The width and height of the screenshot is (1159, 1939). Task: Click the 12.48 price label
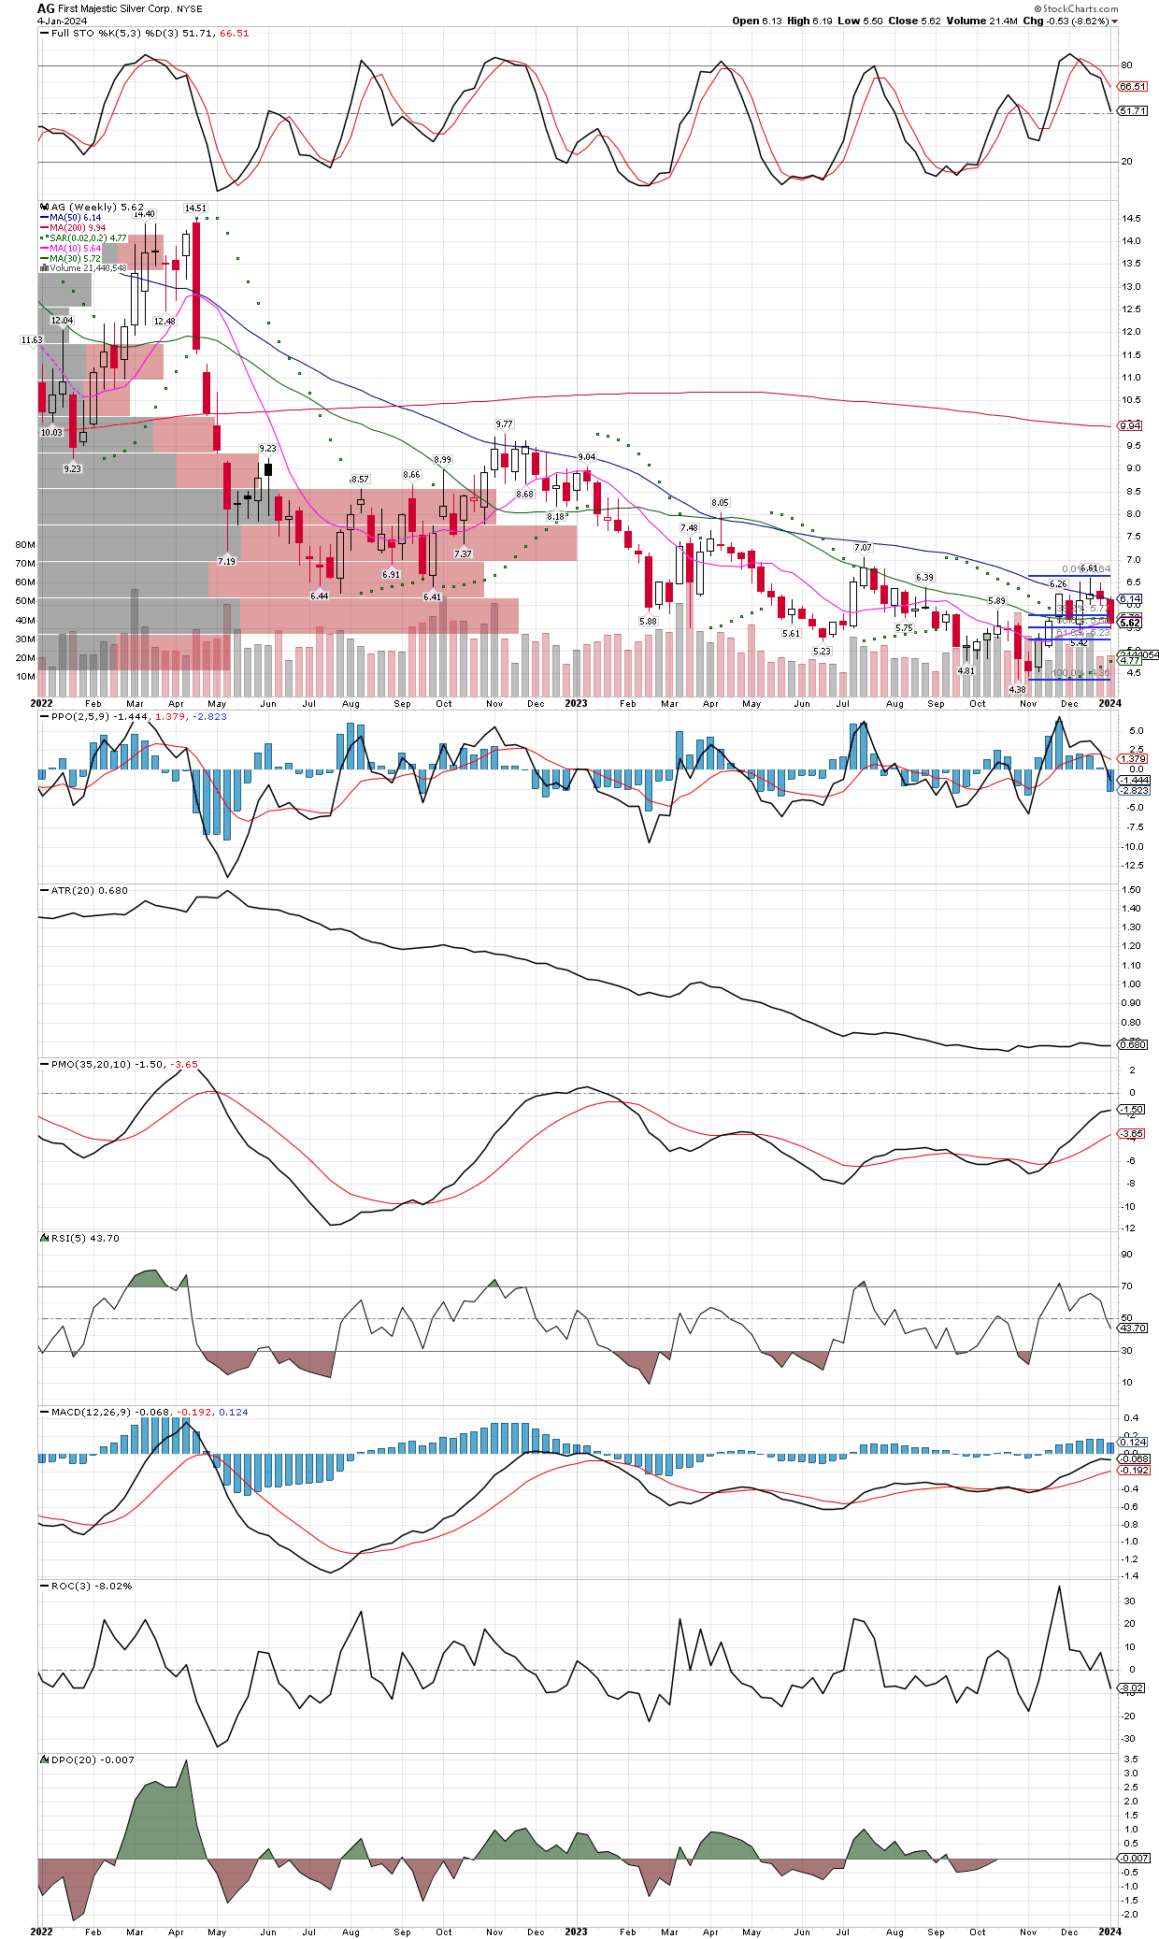[165, 322]
